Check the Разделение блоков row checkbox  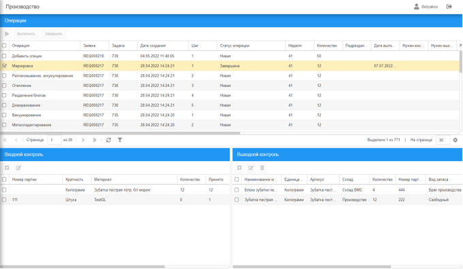[4, 96]
